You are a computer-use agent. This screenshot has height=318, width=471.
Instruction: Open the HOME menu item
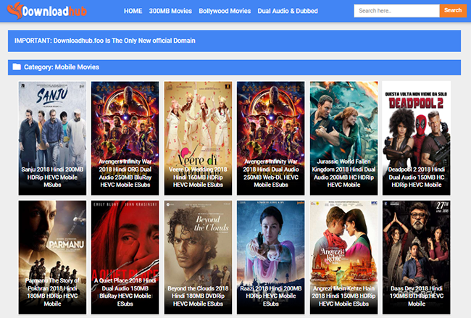click(x=133, y=12)
